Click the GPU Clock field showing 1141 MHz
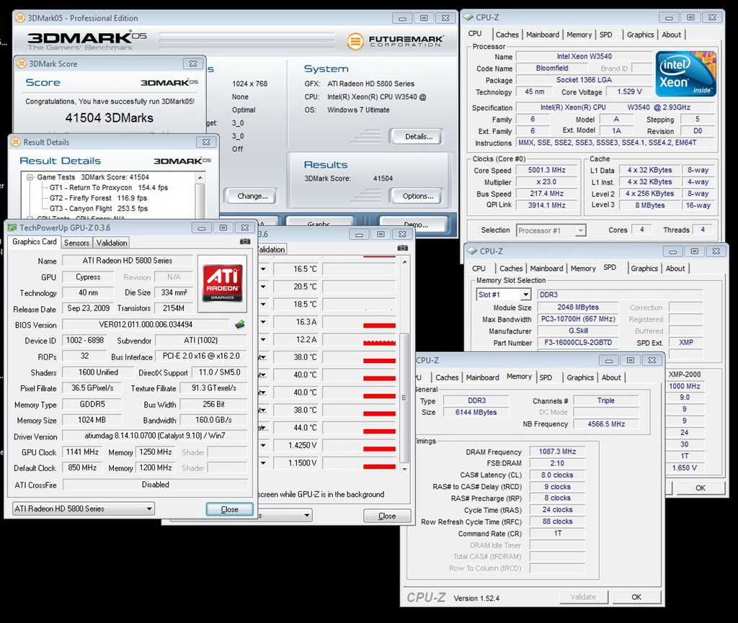The image size is (738, 623). pyautogui.click(x=82, y=452)
